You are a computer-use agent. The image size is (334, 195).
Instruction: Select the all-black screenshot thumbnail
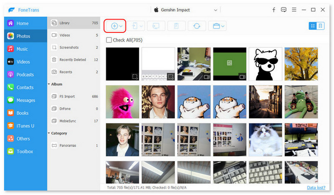click(122, 64)
